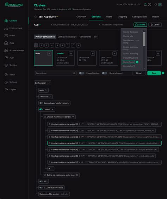Delete Crontab maintenance scripts [5] trash icon
The height and width of the screenshot is (199, 167).
[x=49, y=156]
